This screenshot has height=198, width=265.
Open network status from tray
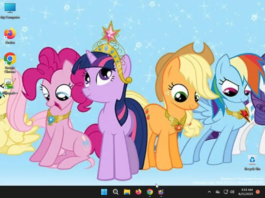point(226,192)
